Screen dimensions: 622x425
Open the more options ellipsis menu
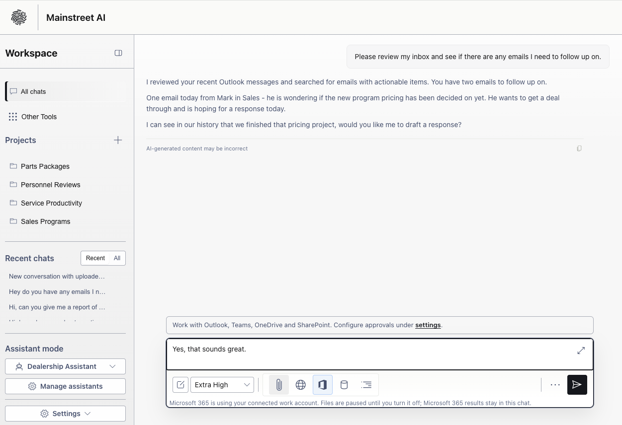pos(555,385)
